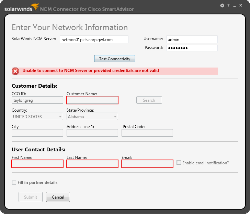250x214 pixels.
Task: Click the City input field
Action: (37, 133)
